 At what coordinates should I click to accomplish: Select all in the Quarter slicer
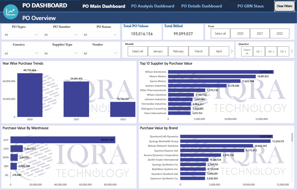247,51
